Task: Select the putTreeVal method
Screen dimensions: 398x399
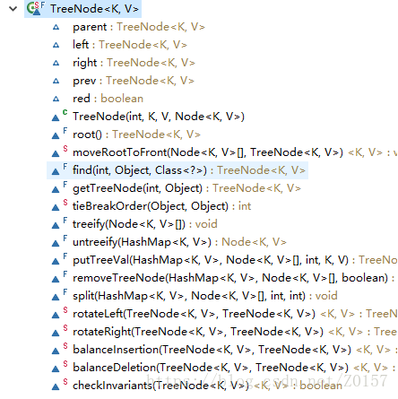Action: 235,260
